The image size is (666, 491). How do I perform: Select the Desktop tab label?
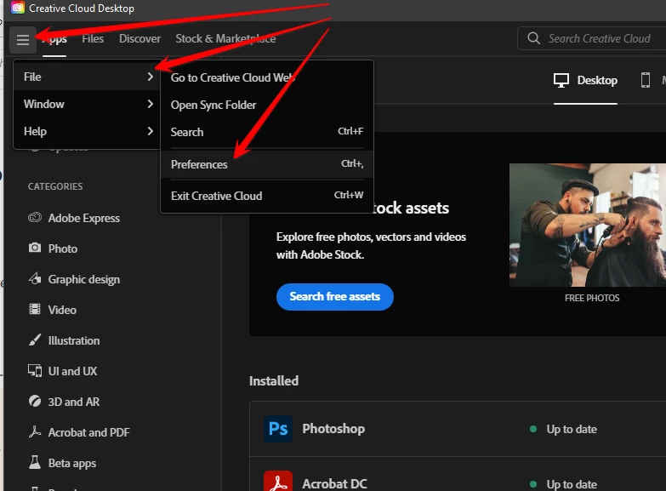click(597, 80)
